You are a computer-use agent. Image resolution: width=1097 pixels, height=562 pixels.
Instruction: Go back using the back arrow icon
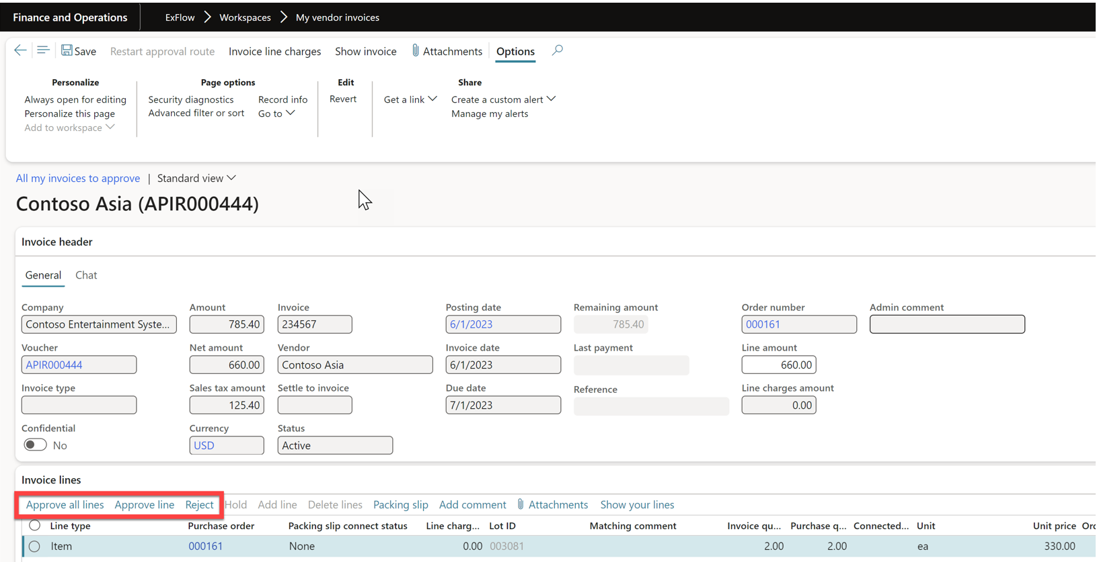pos(20,50)
